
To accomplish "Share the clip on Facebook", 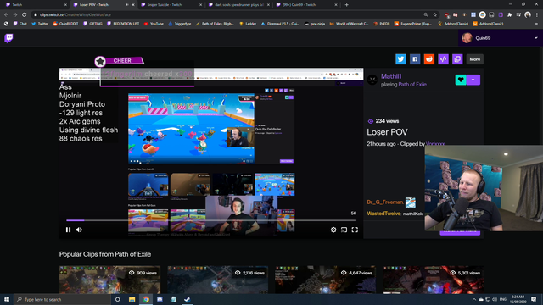I will coord(415,59).
